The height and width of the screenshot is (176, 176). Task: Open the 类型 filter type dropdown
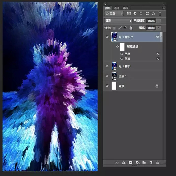pos(114,14)
